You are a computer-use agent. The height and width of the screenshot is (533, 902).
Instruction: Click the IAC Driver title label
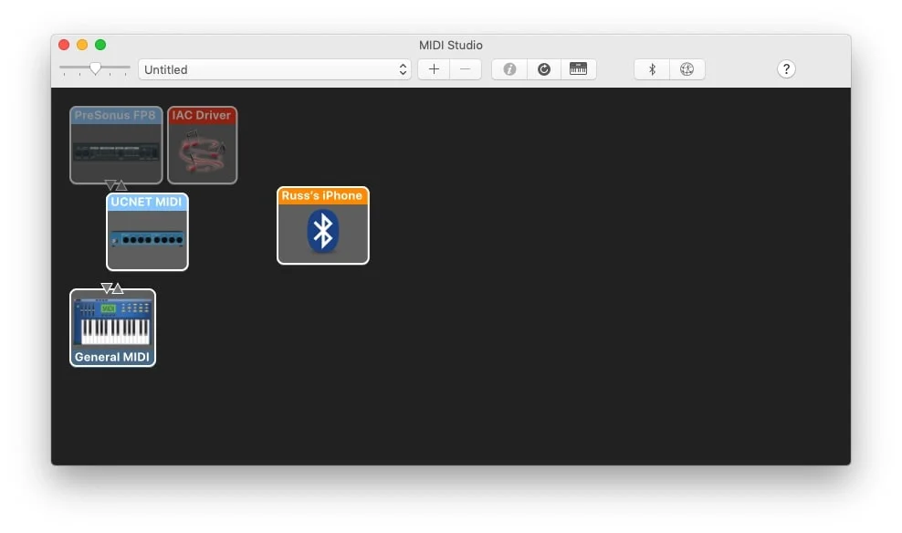[202, 115]
